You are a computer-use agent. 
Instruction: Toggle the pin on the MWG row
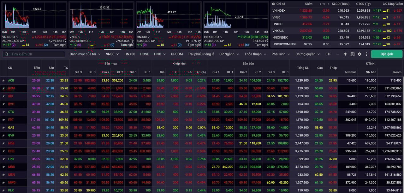click(3, 183)
